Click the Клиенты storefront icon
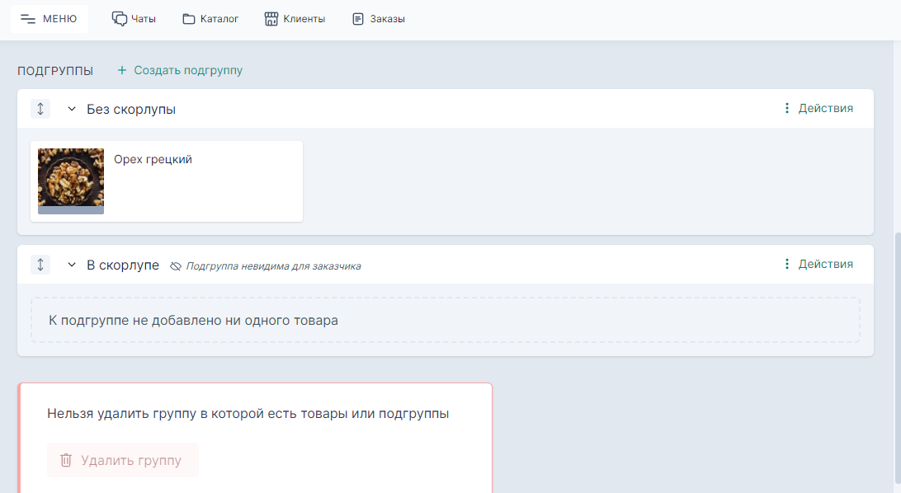 coord(271,19)
